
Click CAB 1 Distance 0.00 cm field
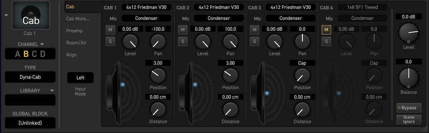(x=158, y=97)
